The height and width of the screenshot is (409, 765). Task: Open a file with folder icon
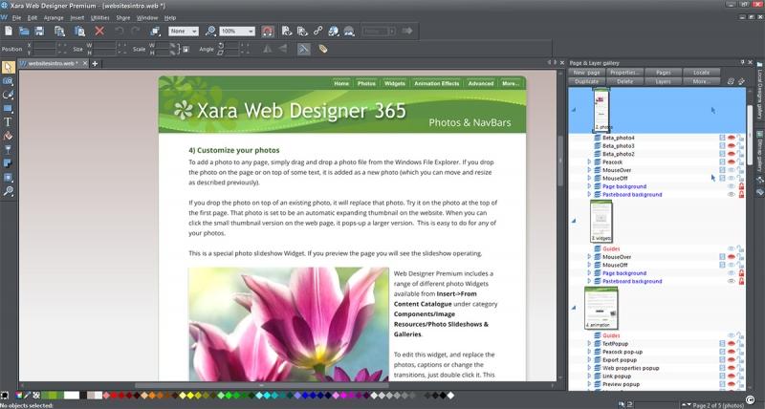pyautogui.click(x=24, y=32)
